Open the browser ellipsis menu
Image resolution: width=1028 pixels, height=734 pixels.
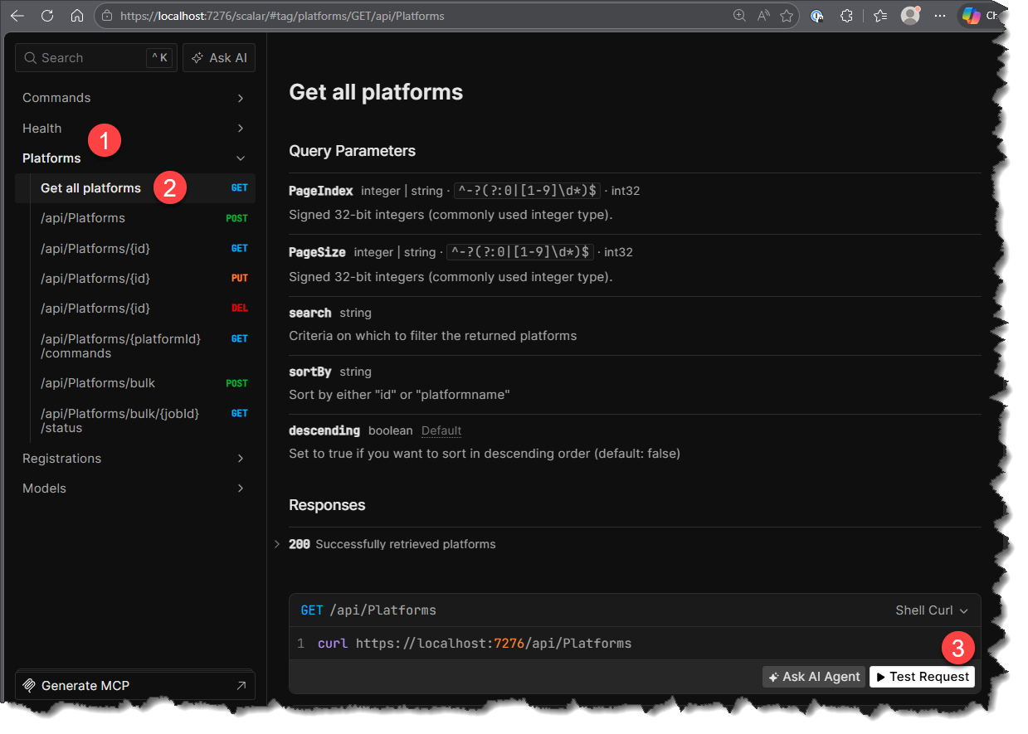click(x=939, y=15)
